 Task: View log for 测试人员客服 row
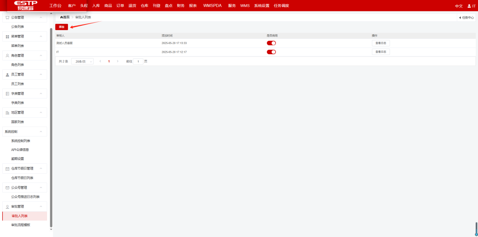tap(381, 43)
